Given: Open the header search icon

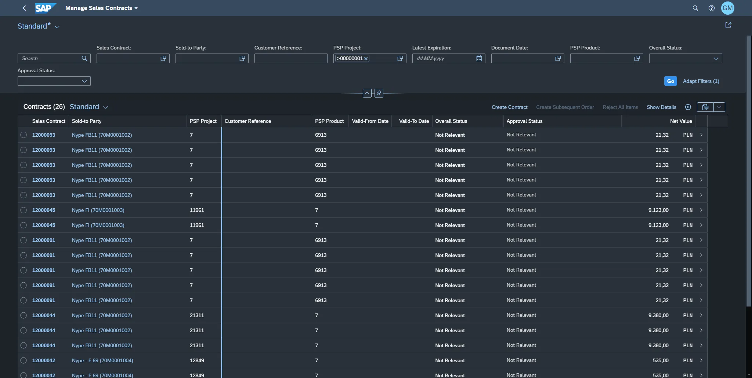Looking at the screenshot, I should coord(695,8).
